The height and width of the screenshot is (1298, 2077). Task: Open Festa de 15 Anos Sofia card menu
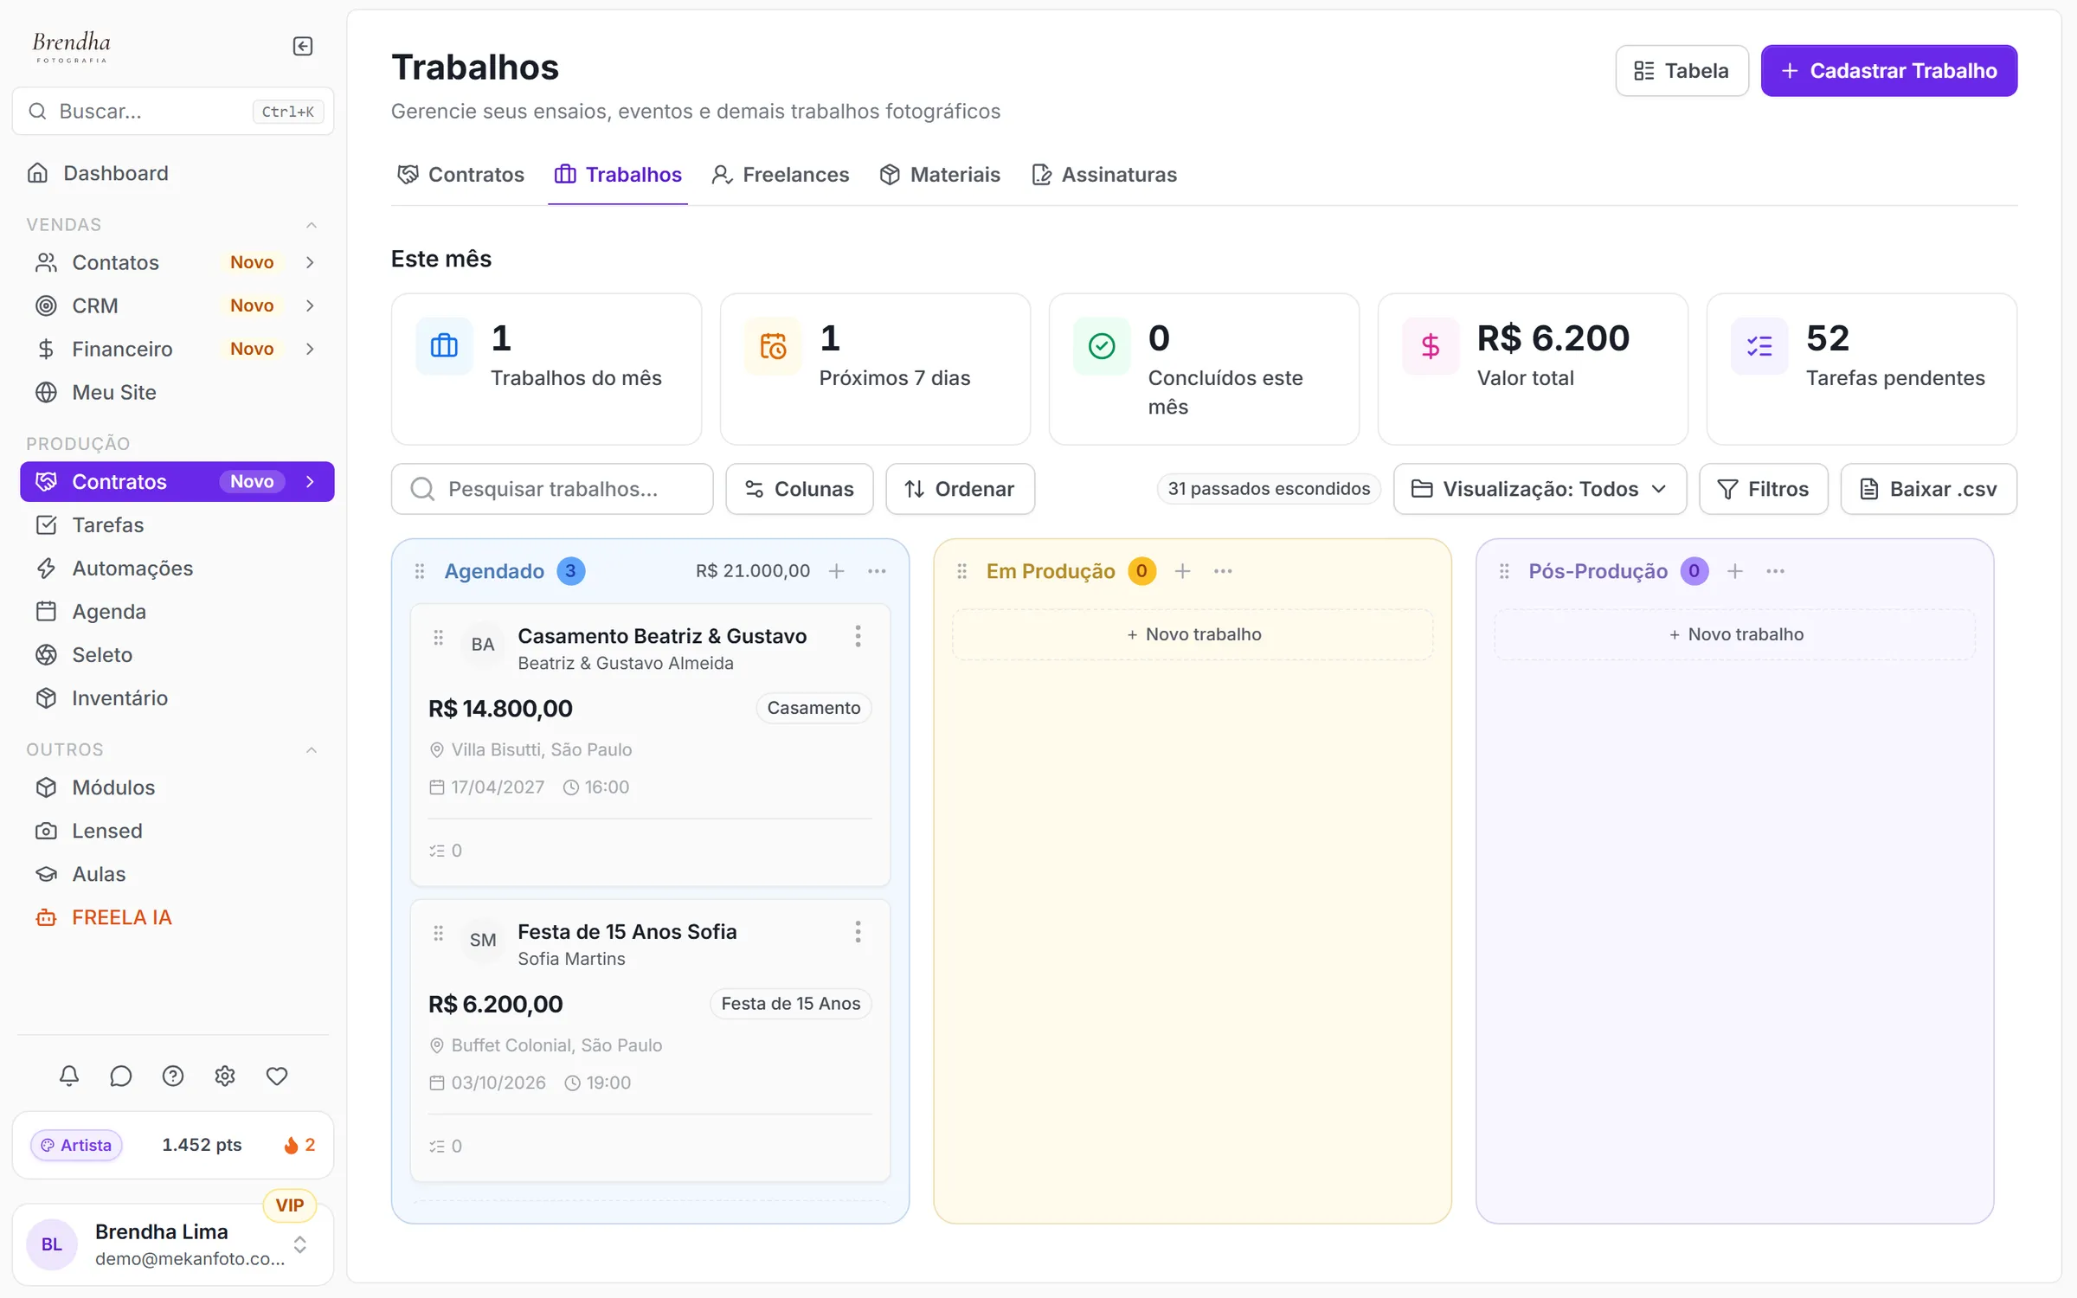(x=858, y=932)
